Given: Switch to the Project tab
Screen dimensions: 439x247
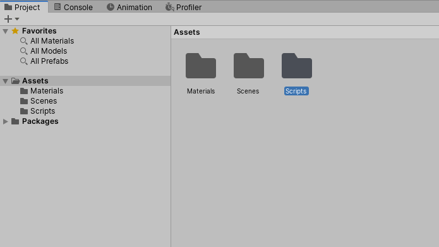Looking at the screenshot, I should [x=24, y=7].
